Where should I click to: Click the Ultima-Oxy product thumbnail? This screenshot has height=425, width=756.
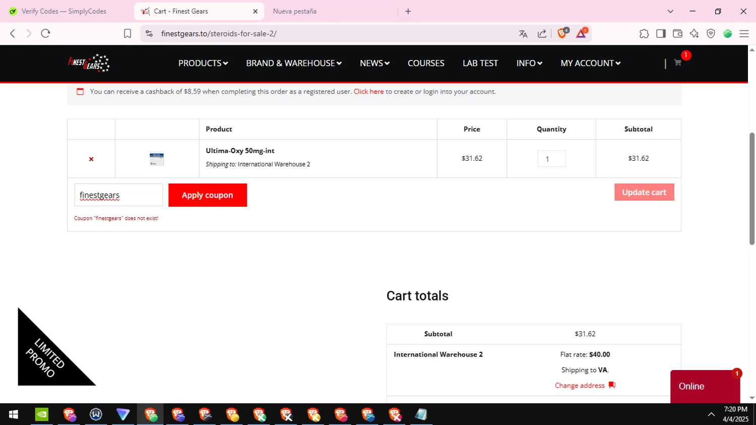157,159
